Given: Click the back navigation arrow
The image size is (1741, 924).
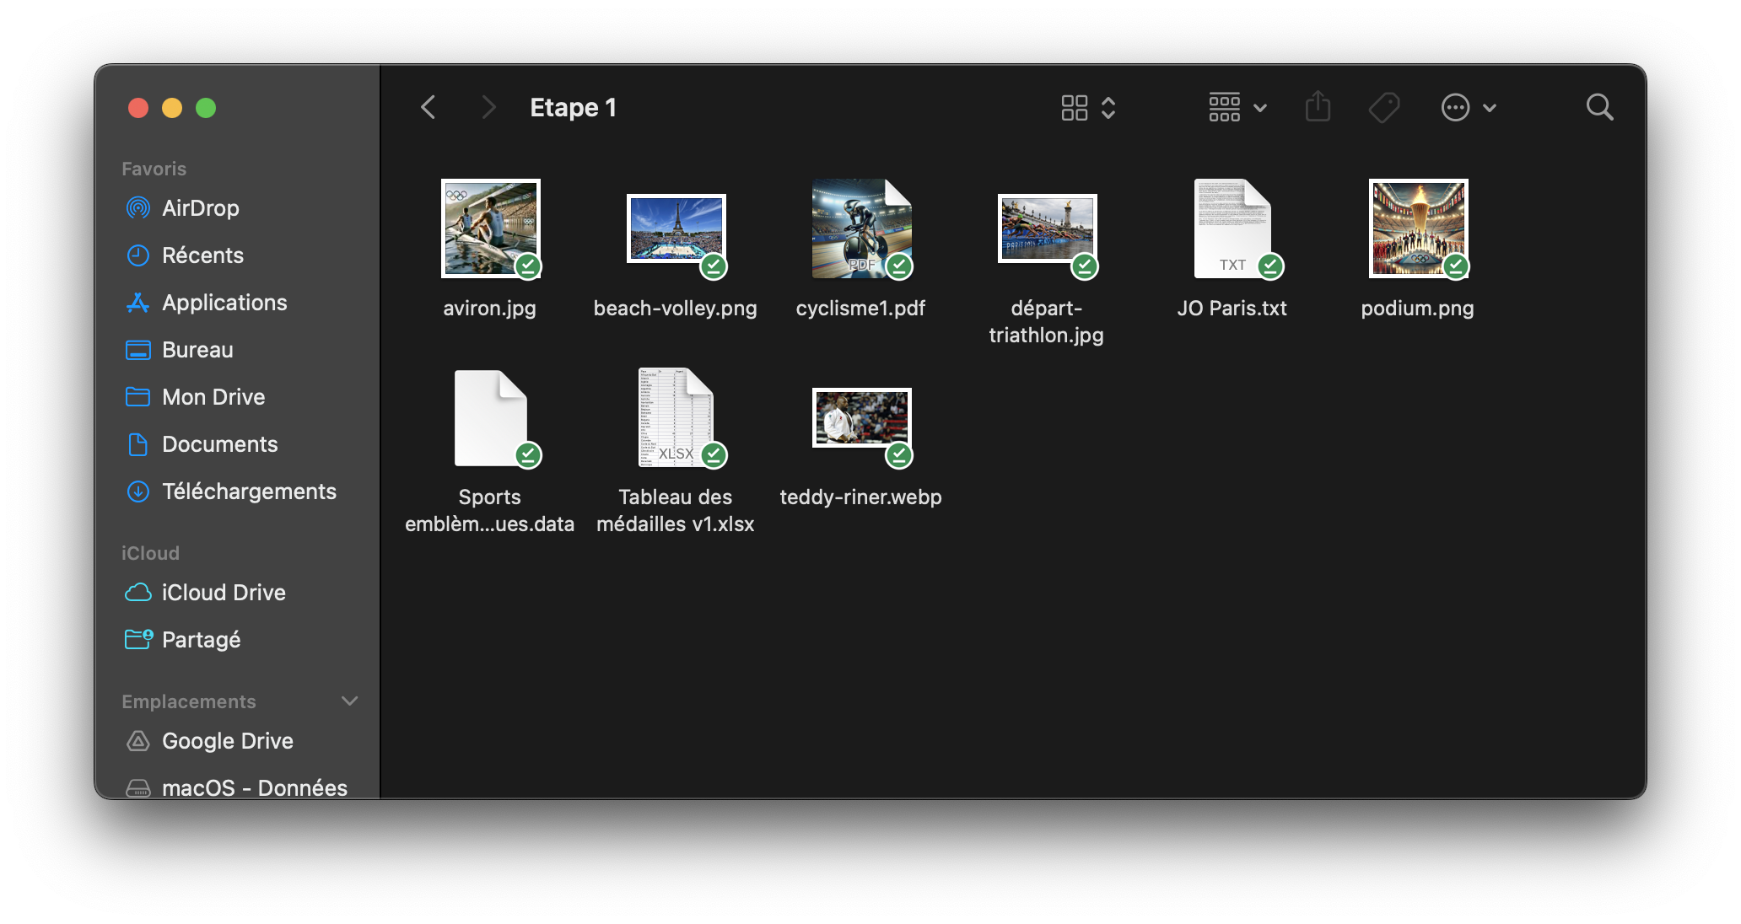Looking at the screenshot, I should pyautogui.click(x=429, y=107).
